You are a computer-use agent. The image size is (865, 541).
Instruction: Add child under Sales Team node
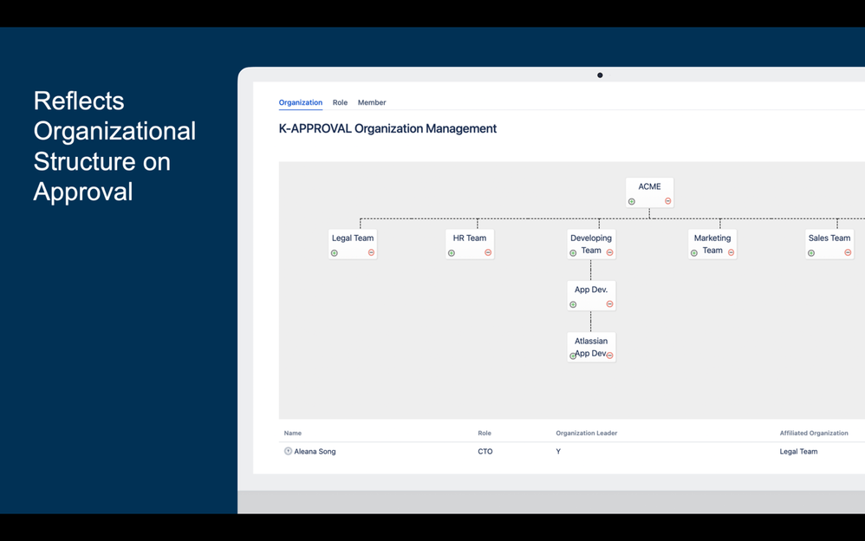point(811,253)
